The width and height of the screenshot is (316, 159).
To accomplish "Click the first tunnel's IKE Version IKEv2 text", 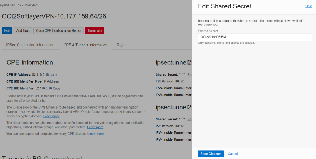I will point(170,81).
